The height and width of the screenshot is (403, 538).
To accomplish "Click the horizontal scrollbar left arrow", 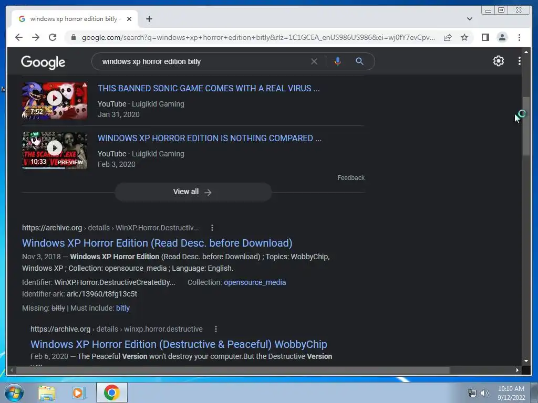I will pos(12,370).
